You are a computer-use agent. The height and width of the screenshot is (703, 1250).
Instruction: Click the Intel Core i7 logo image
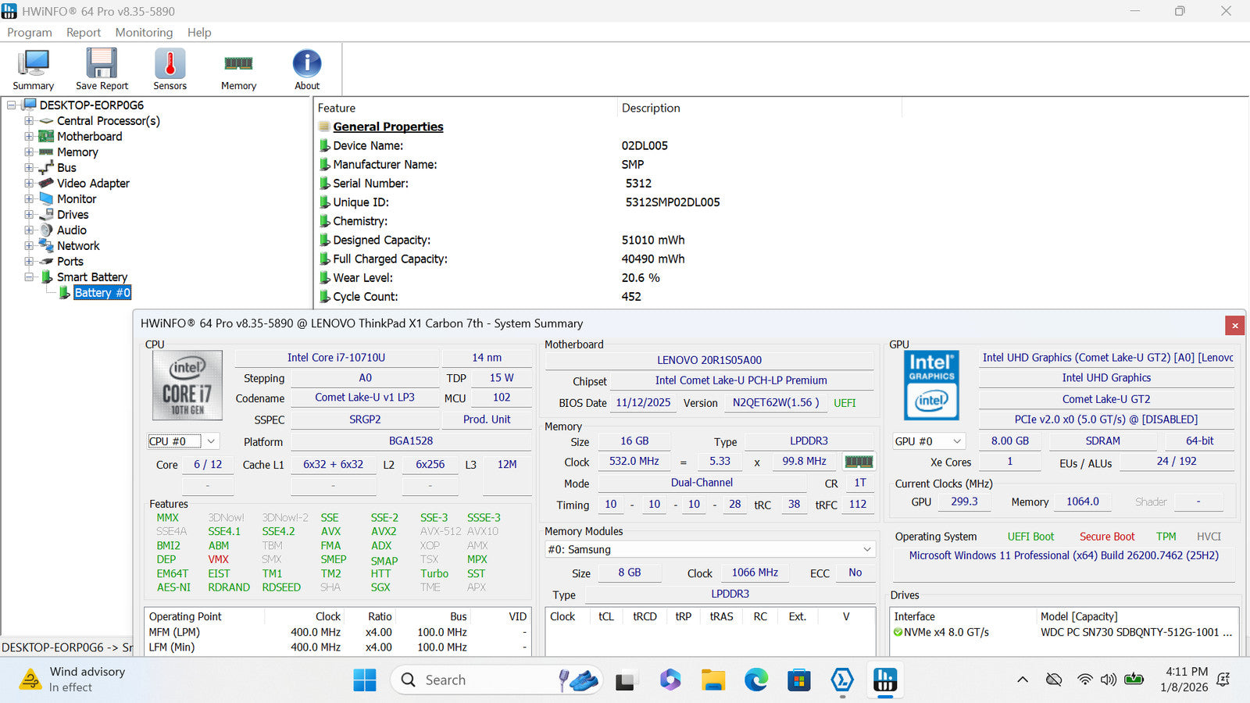pyautogui.click(x=187, y=385)
